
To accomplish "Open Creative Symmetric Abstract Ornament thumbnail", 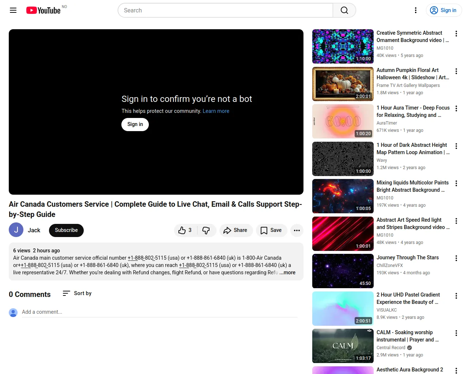I will [x=343, y=46].
